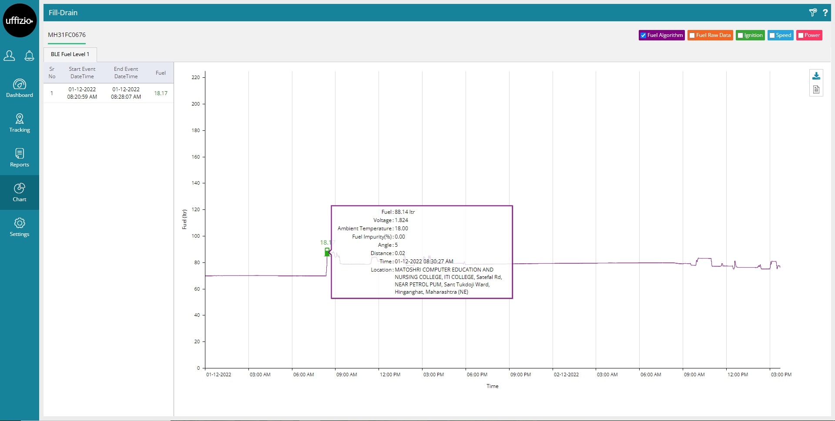Open the user profile icon

click(x=9, y=56)
